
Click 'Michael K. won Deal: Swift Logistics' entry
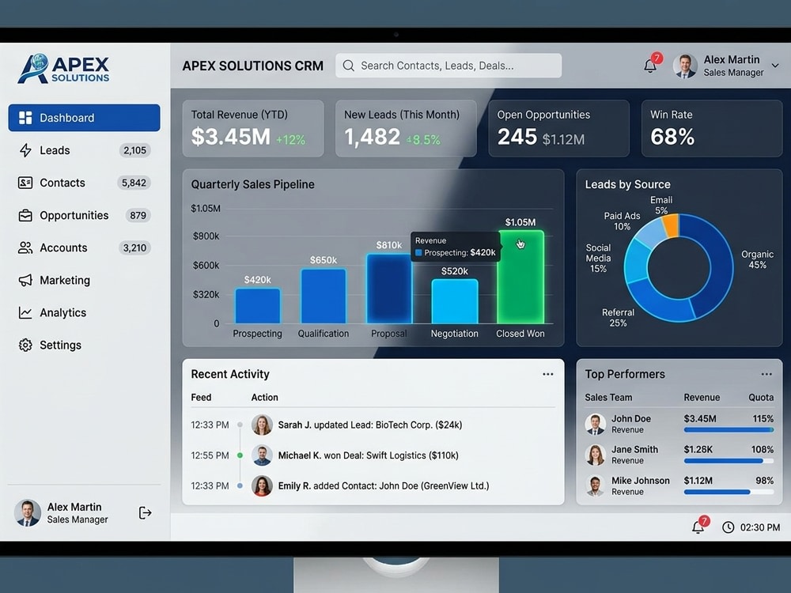[369, 455]
